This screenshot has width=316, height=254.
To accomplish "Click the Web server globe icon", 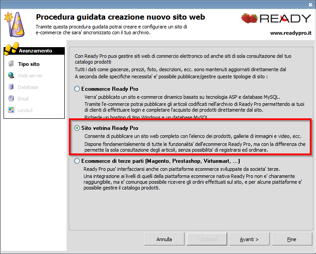I will 11,75.
